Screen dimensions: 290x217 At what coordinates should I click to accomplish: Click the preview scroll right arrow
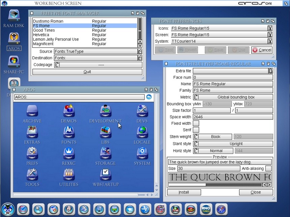(269, 185)
